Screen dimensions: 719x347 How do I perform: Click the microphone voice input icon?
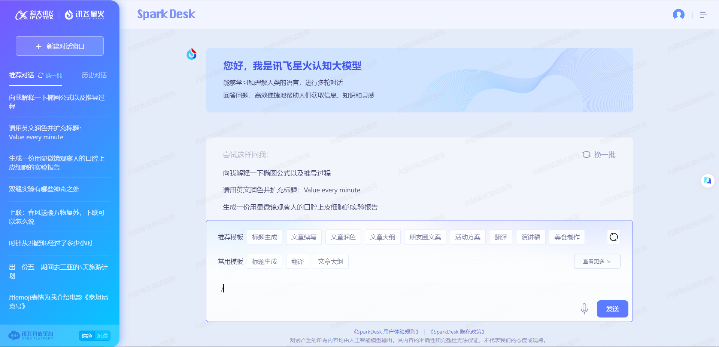[x=584, y=309]
